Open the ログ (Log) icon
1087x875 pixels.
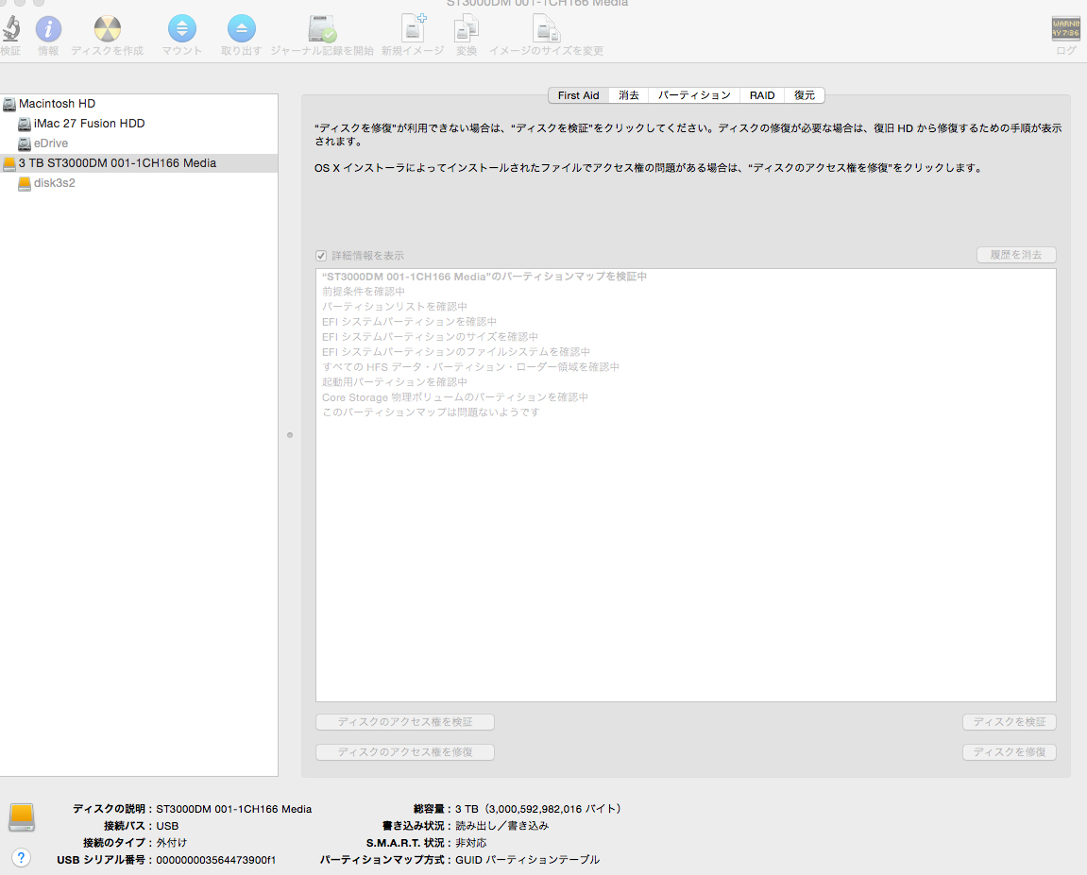[x=1065, y=30]
